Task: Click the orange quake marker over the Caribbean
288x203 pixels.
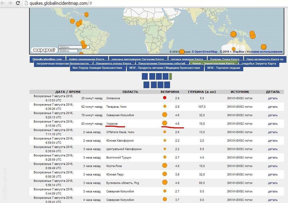Action: tap(86, 14)
